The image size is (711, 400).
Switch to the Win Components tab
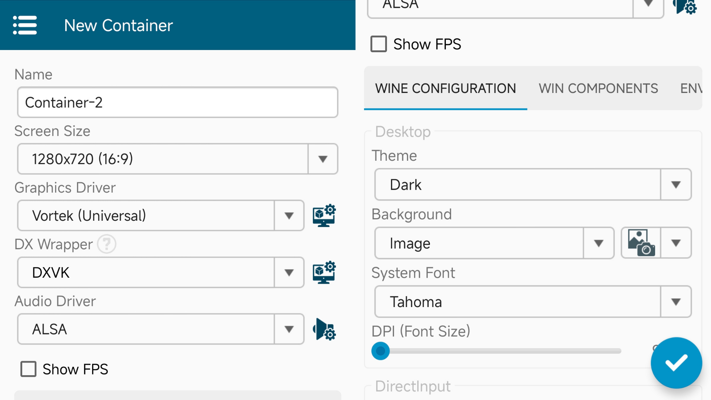click(598, 89)
